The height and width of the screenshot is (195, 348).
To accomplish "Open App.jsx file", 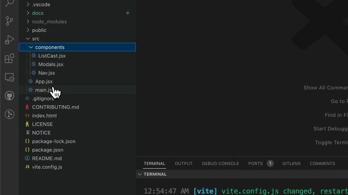I will coord(77,81).
